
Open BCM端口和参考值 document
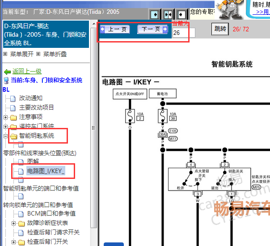[51, 214]
